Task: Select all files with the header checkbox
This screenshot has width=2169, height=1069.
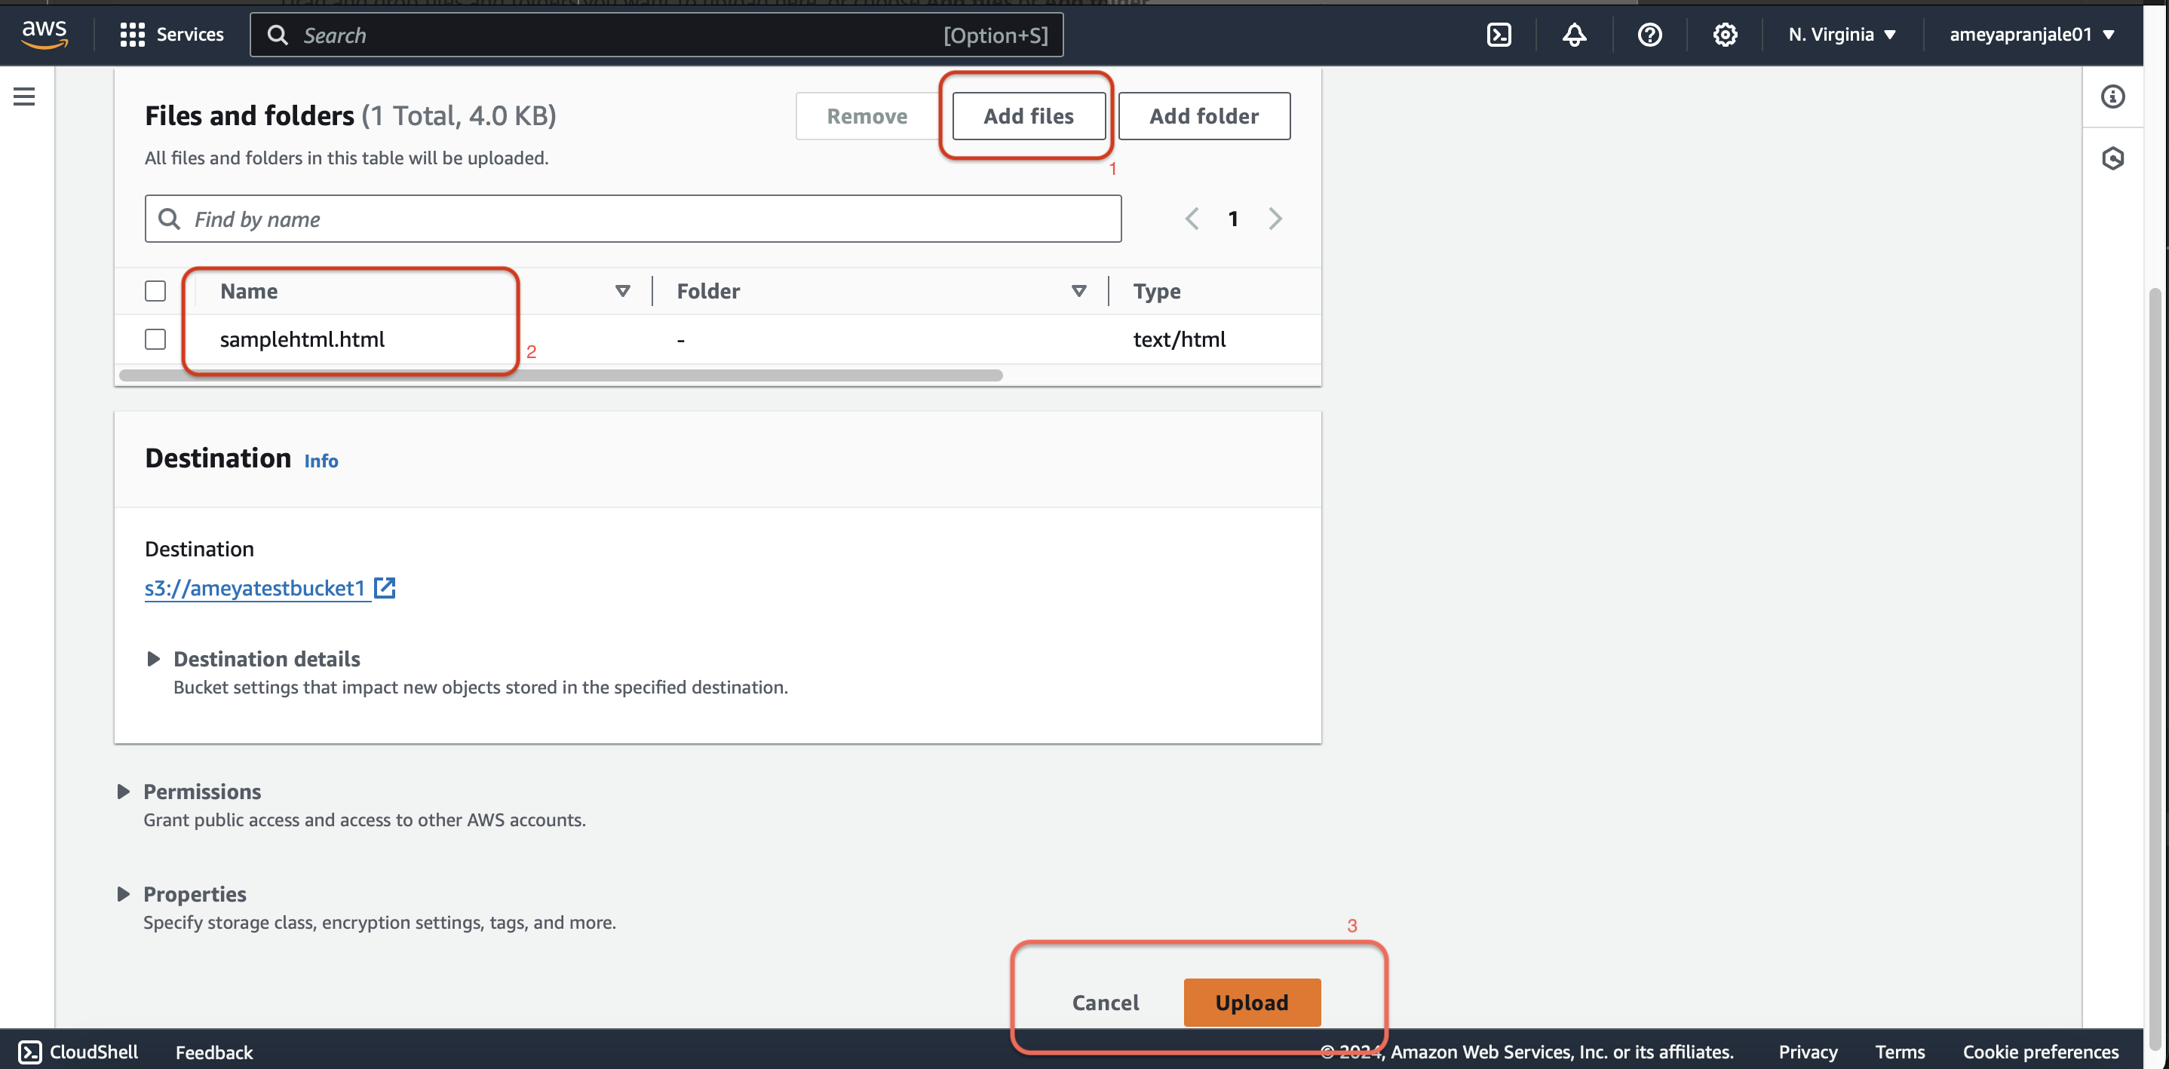Action: pos(155,291)
